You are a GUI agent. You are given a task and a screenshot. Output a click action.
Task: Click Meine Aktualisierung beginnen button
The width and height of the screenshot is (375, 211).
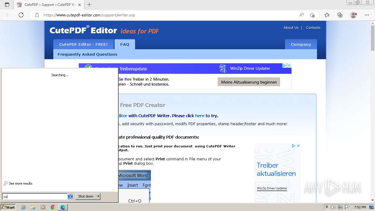pos(249,82)
